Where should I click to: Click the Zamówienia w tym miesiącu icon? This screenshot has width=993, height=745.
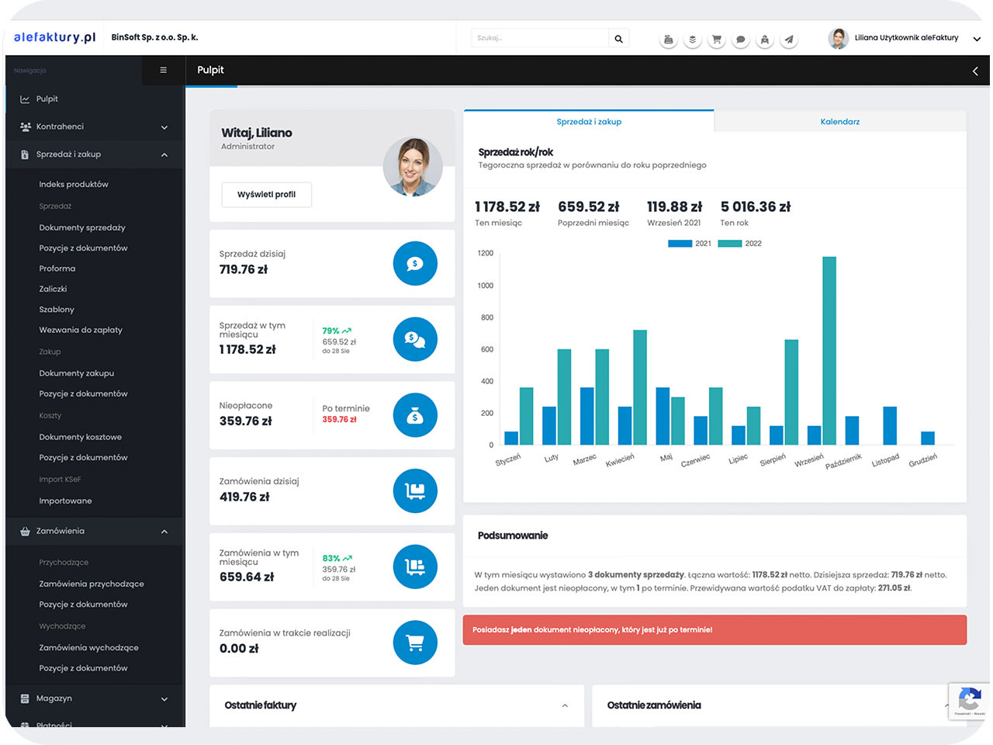point(415,567)
